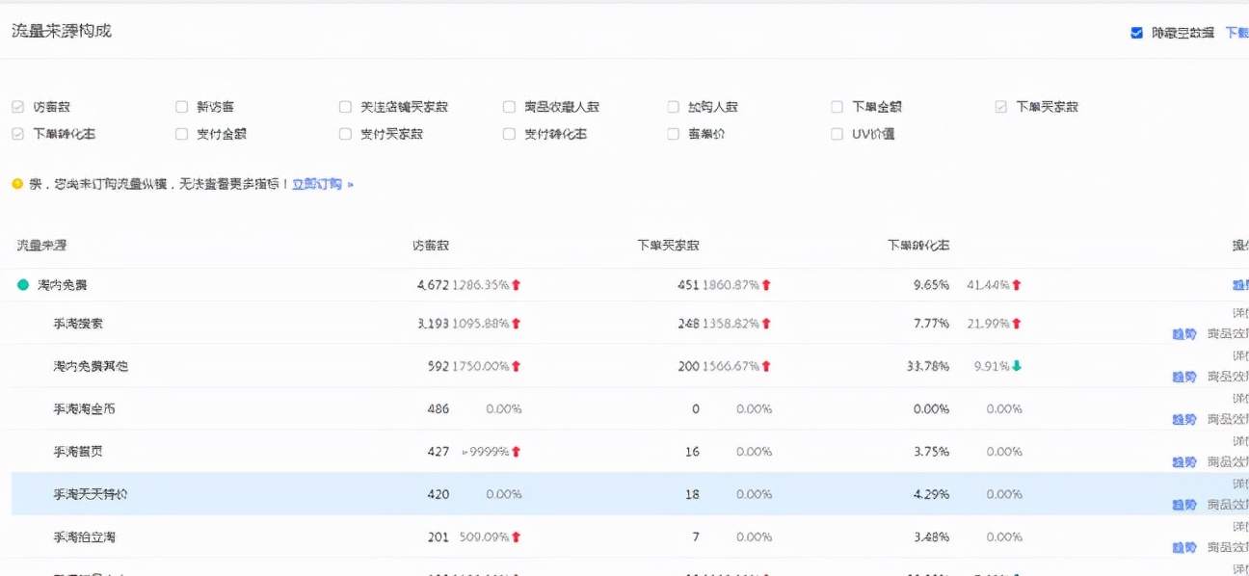Viewport: 1249px width, 576px height.
Task: Click red up arrow in 淘内免费其他 order buyers
Action: [767, 366]
